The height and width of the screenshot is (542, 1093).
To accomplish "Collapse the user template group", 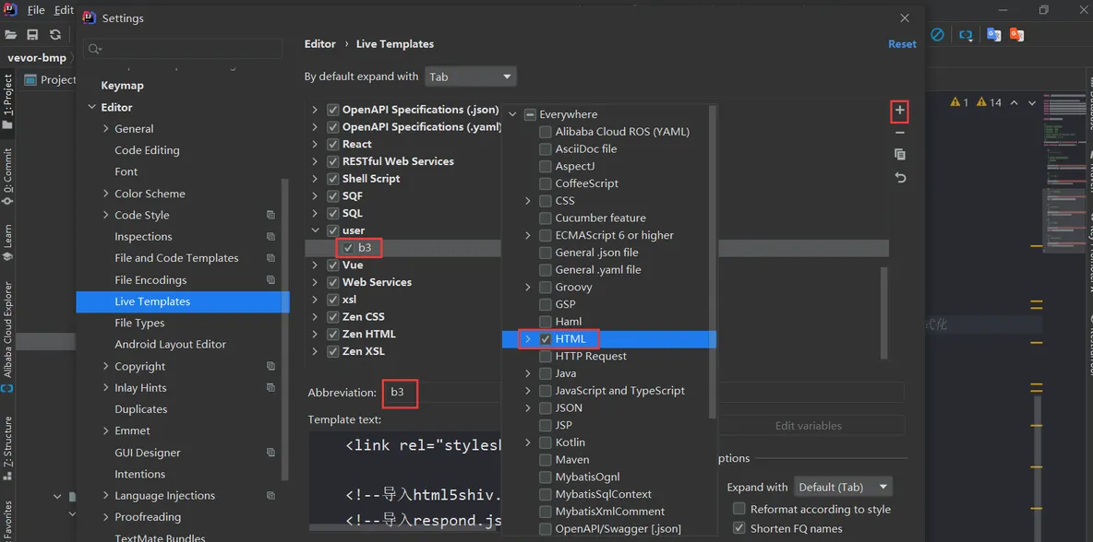I will click(x=315, y=230).
